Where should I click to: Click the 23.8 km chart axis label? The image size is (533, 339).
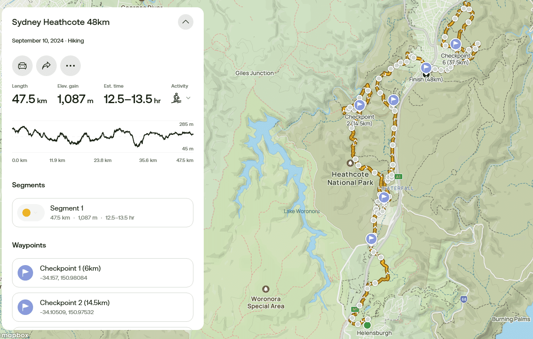tap(103, 160)
